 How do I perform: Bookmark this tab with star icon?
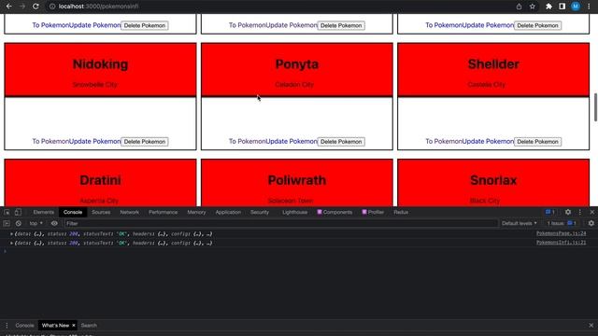pyautogui.click(x=532, y=7)
